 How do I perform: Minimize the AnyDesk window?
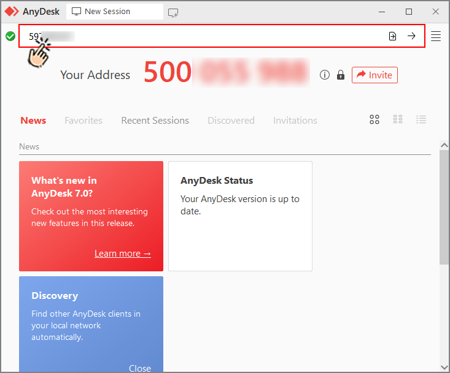[382, 12]
